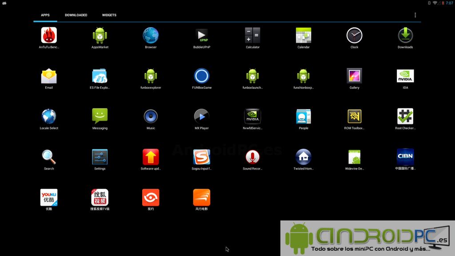The image size is (455, 256).
Task: Open the AnTuTu Benchmark app
Action: (x=49, y=36)
